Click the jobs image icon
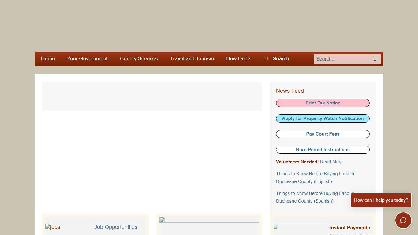The width and height of the screenshot is (418, 235). click(53, 227)
